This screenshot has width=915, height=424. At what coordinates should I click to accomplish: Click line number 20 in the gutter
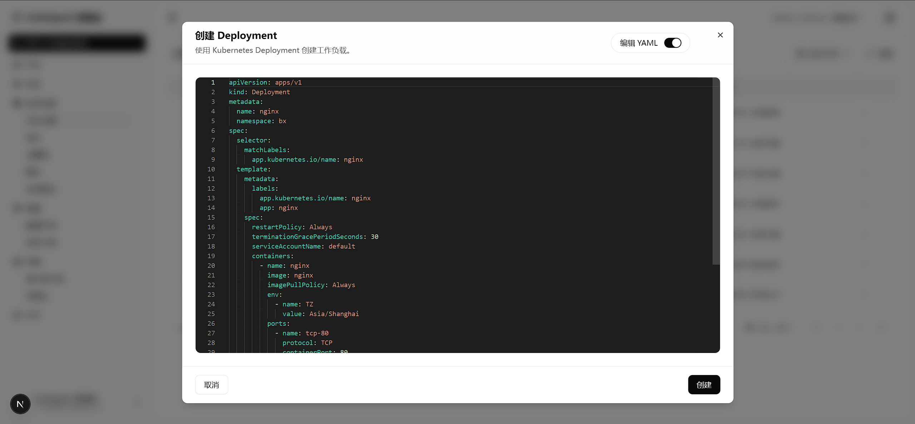tap(211, 266)
